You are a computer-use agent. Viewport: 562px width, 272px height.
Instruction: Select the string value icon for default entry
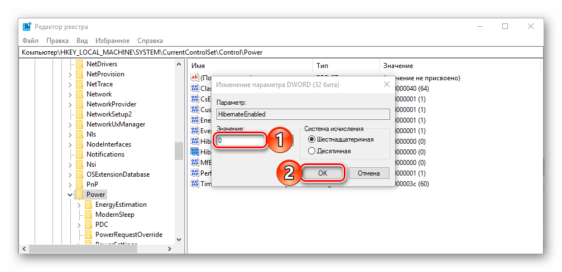coord(195,77)
